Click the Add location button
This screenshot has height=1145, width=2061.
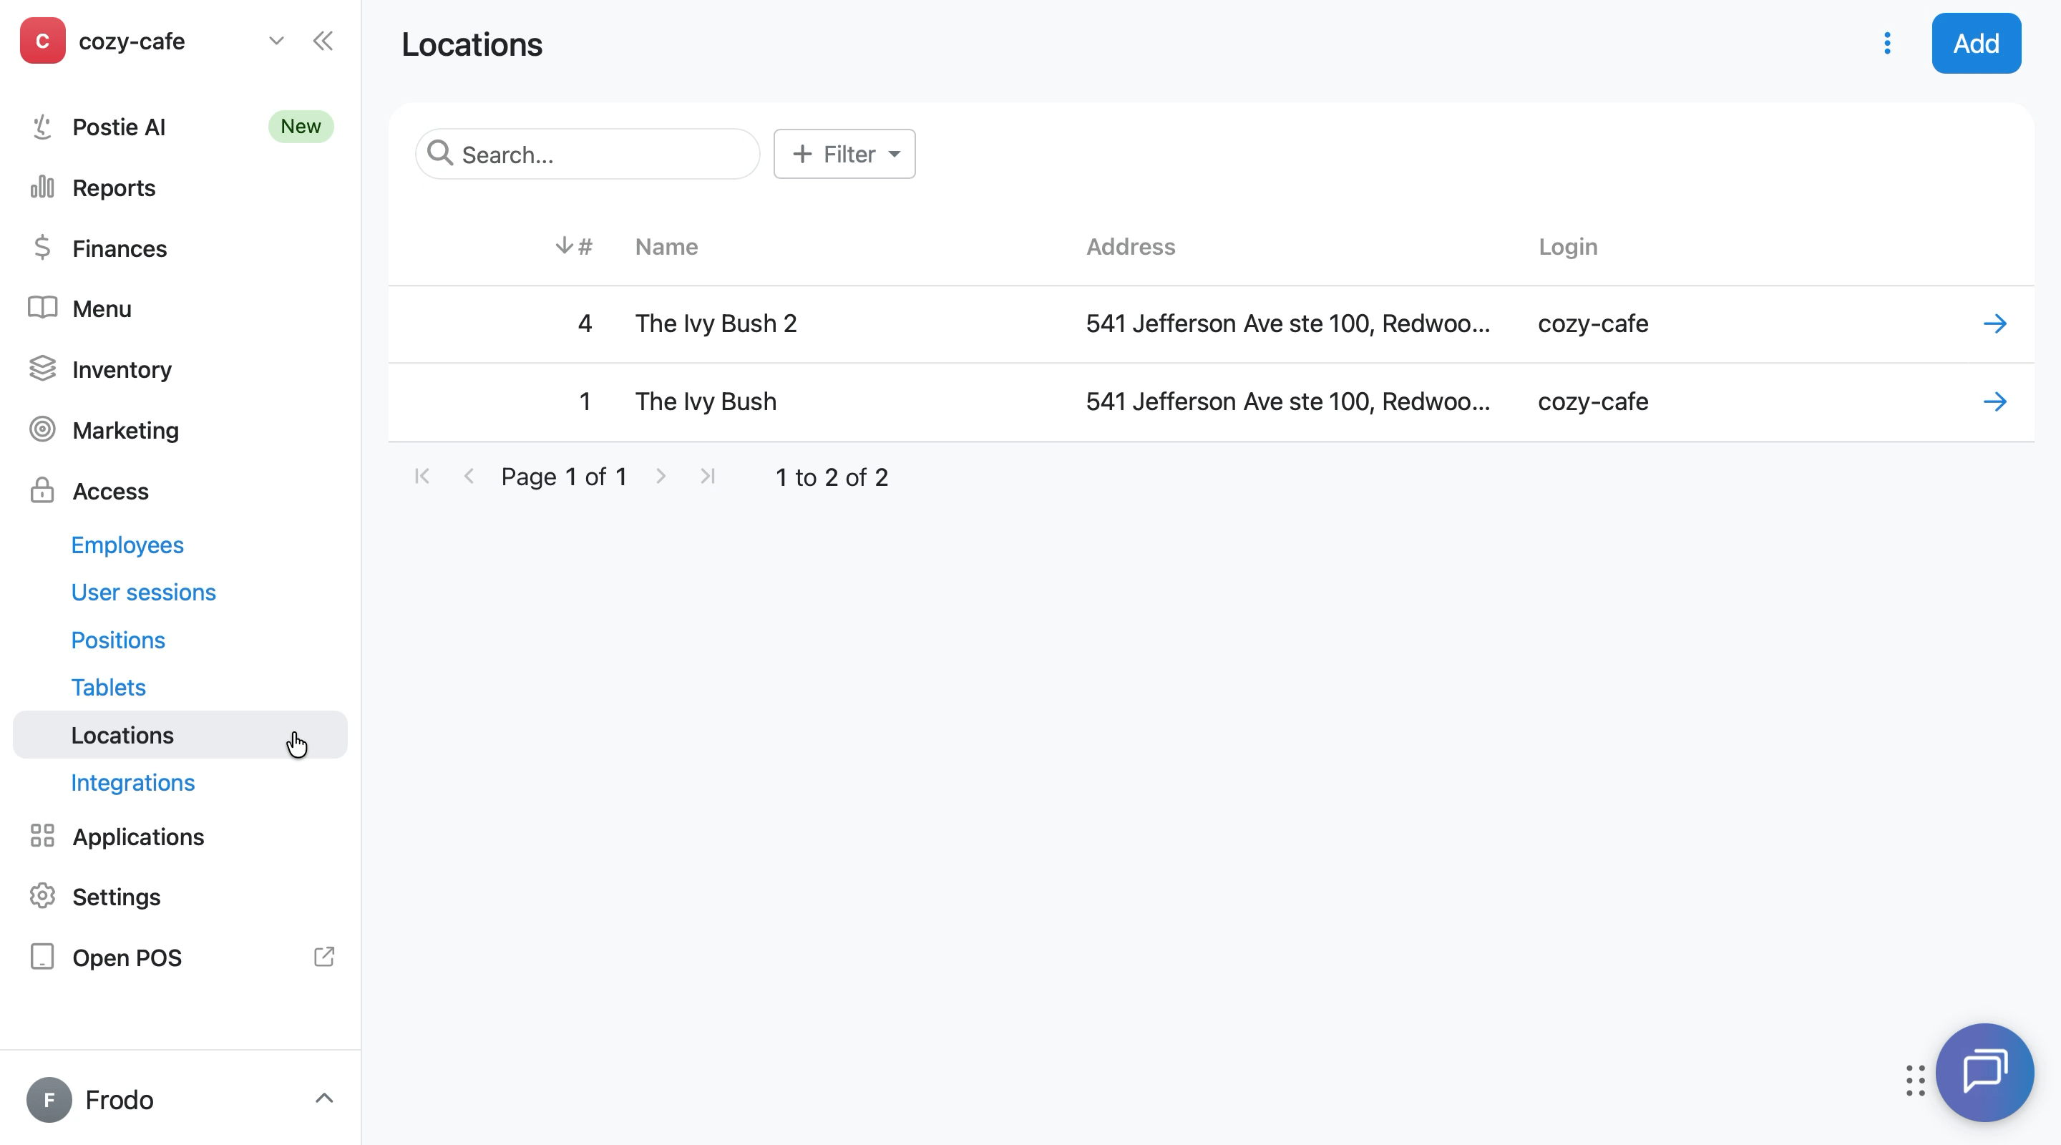tap(1976, 43)
